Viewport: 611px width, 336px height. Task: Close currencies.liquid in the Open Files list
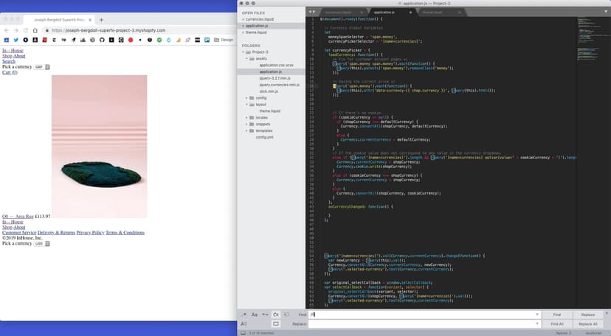(243, 19)
